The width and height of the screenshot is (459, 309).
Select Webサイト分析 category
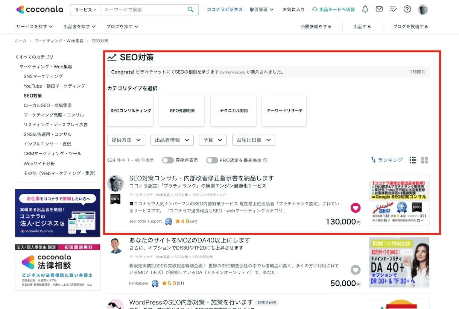(x=39, y=164)
